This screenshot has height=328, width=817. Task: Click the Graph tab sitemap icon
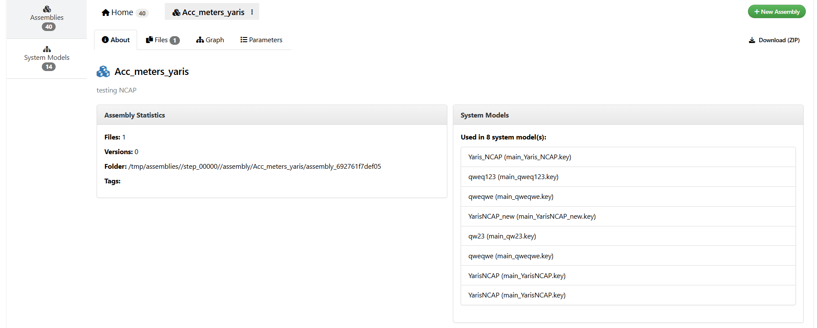click(200, 40)
